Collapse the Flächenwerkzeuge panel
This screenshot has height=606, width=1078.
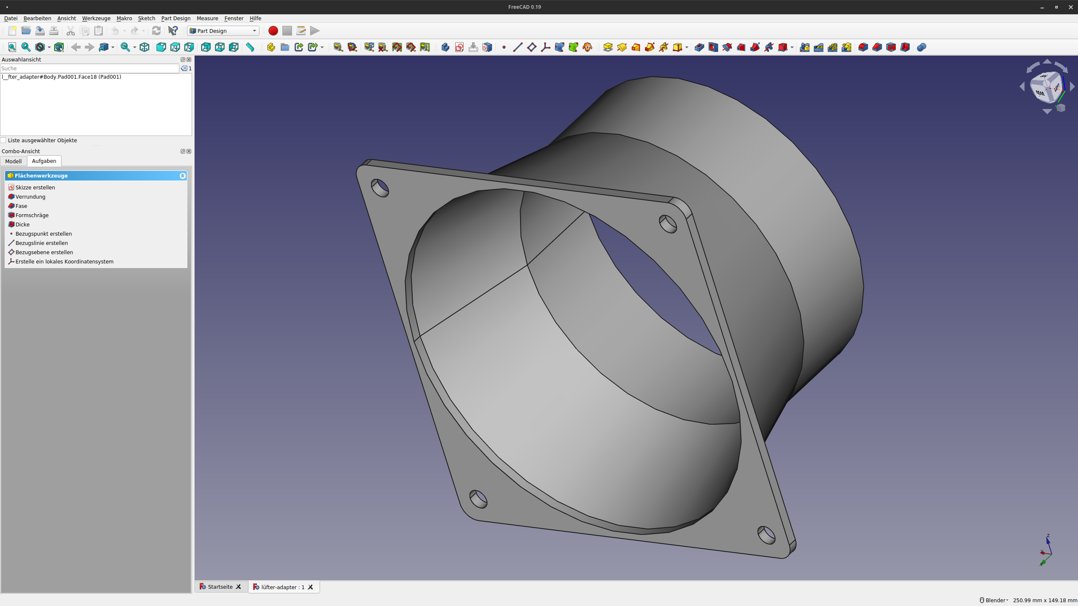(182, 176)
